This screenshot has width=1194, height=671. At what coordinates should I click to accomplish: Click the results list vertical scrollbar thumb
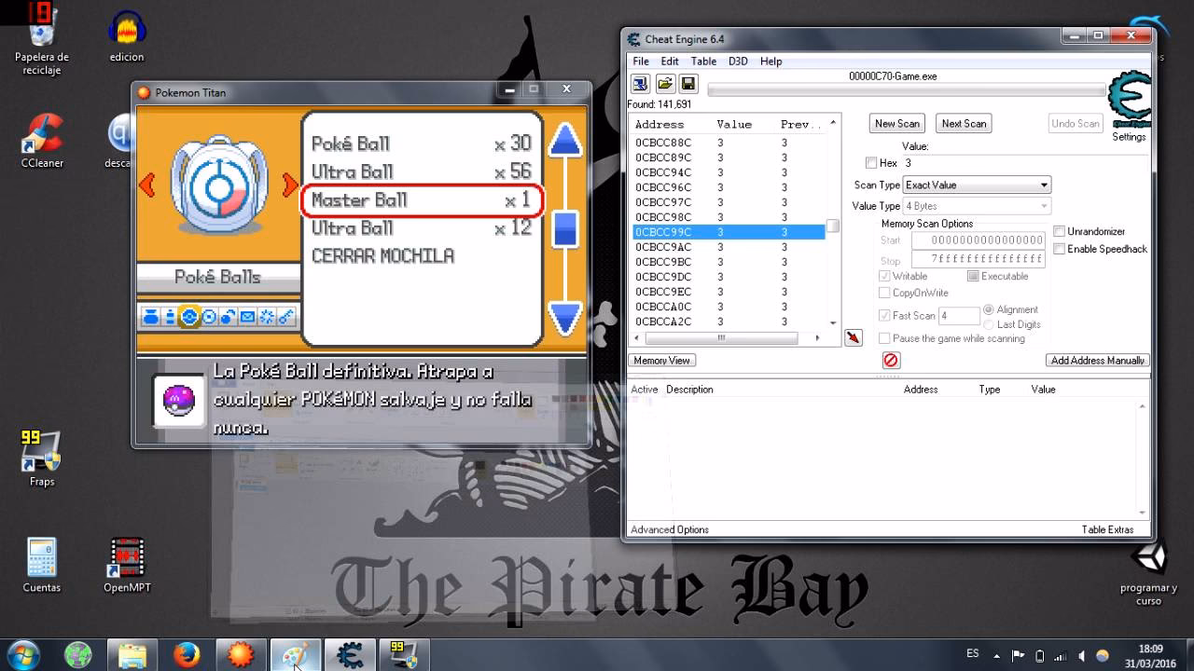point(833,226)
